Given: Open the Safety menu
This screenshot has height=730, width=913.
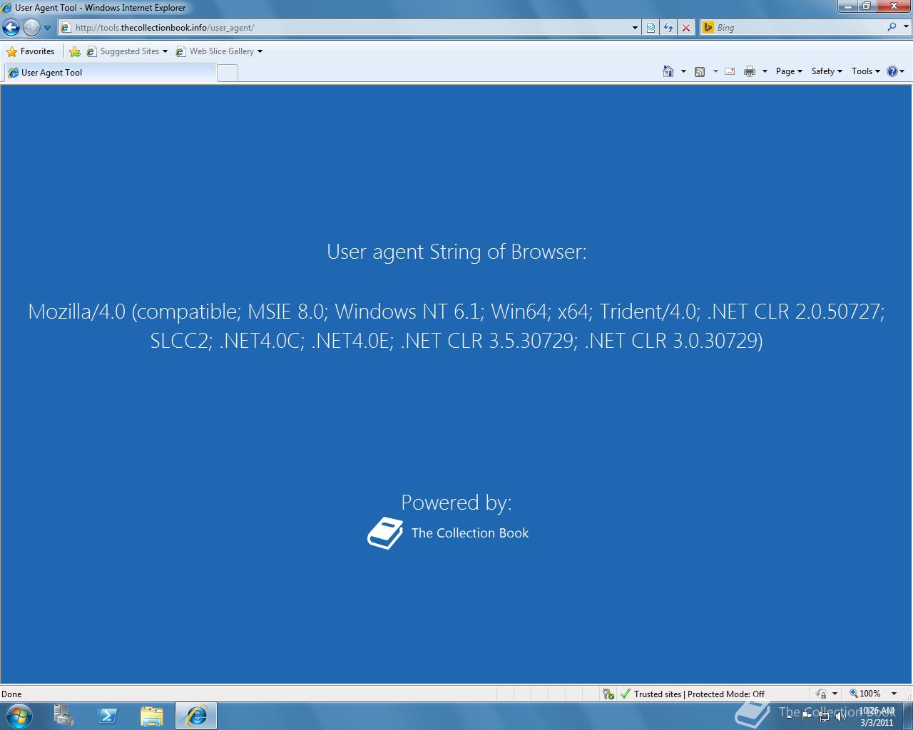Looking at the screenshot, I should 827,71.
